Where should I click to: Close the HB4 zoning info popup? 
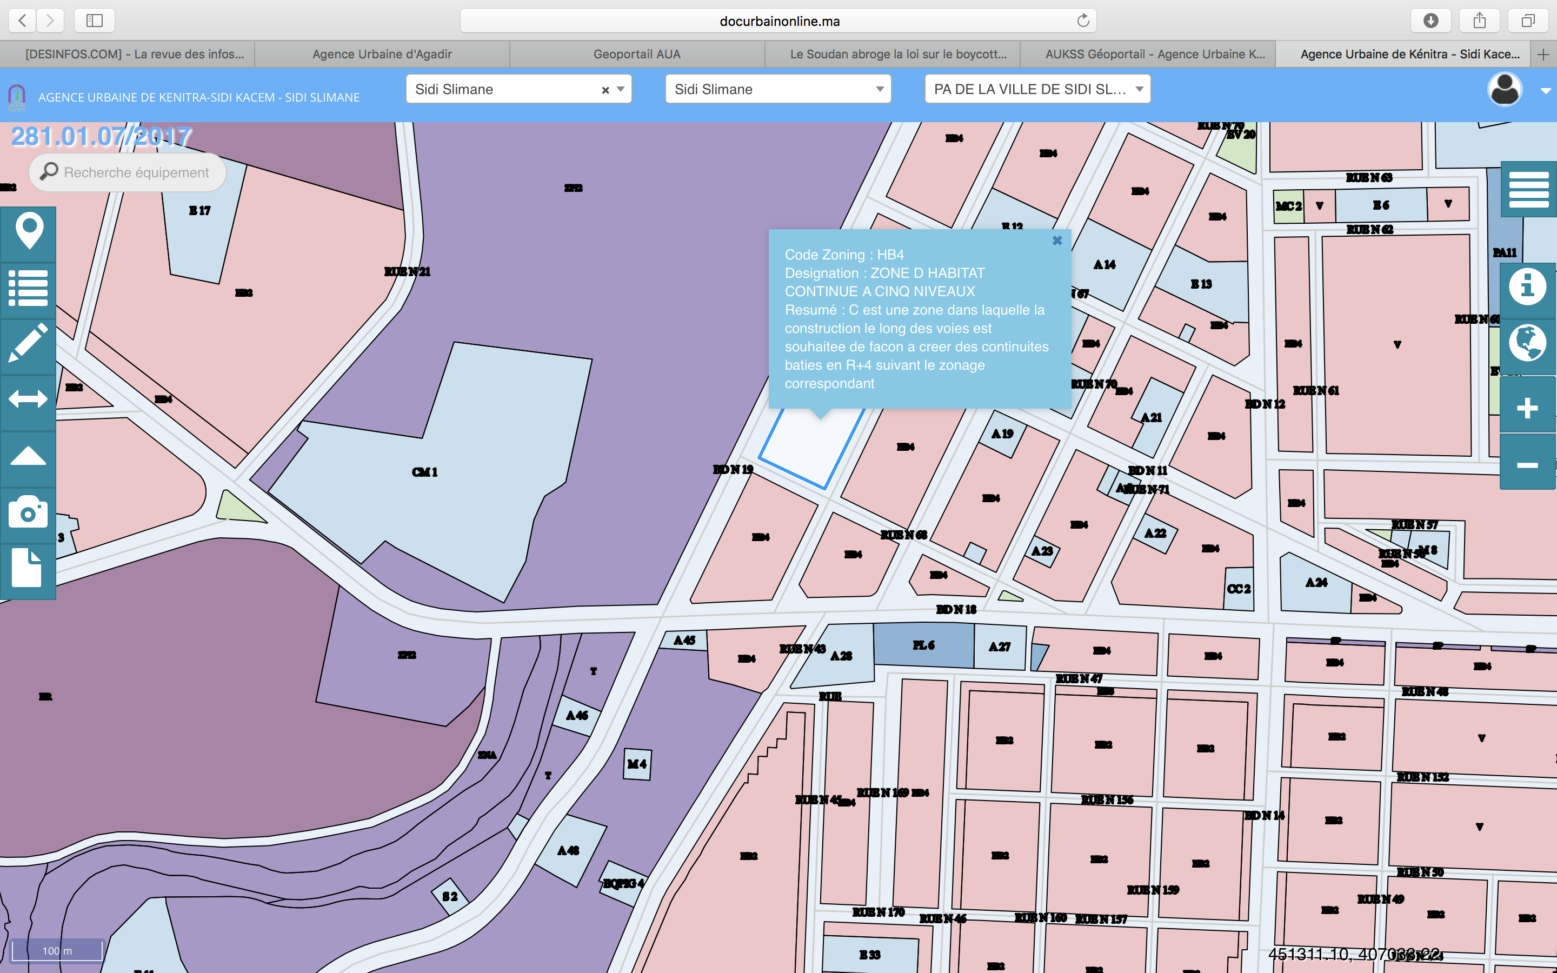1057,241
